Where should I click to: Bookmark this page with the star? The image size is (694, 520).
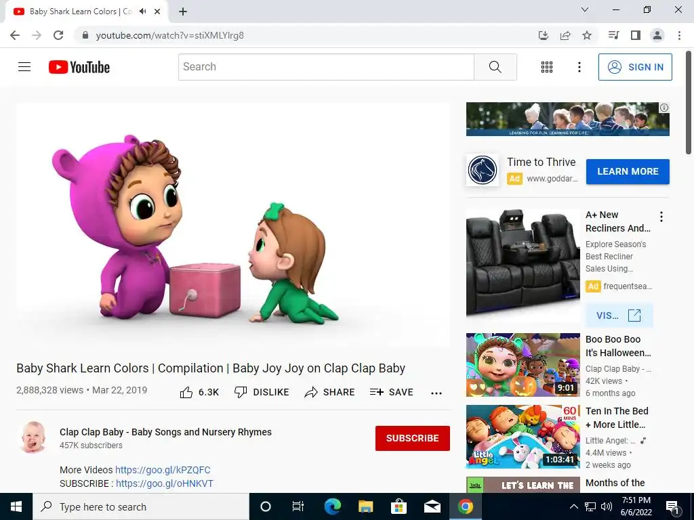(587, 35)
